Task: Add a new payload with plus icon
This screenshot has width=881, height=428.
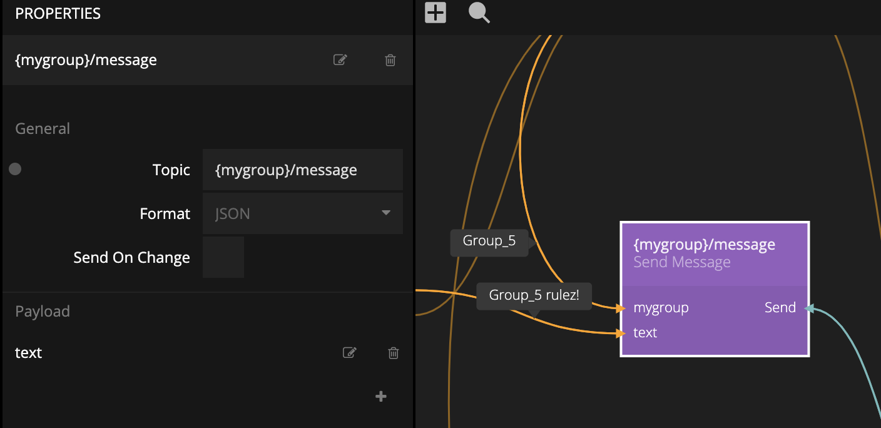Action: point(380,396)
